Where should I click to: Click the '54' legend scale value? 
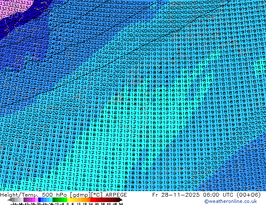pyautogui.click(x=121, y=204)
